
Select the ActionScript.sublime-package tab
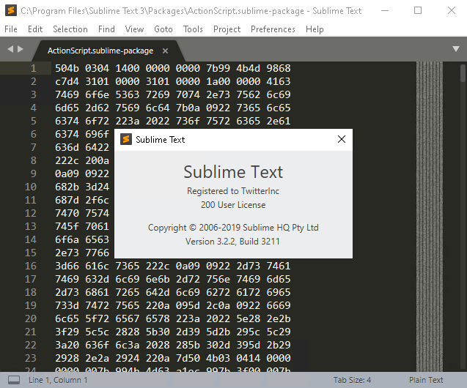tap(100, 51)
